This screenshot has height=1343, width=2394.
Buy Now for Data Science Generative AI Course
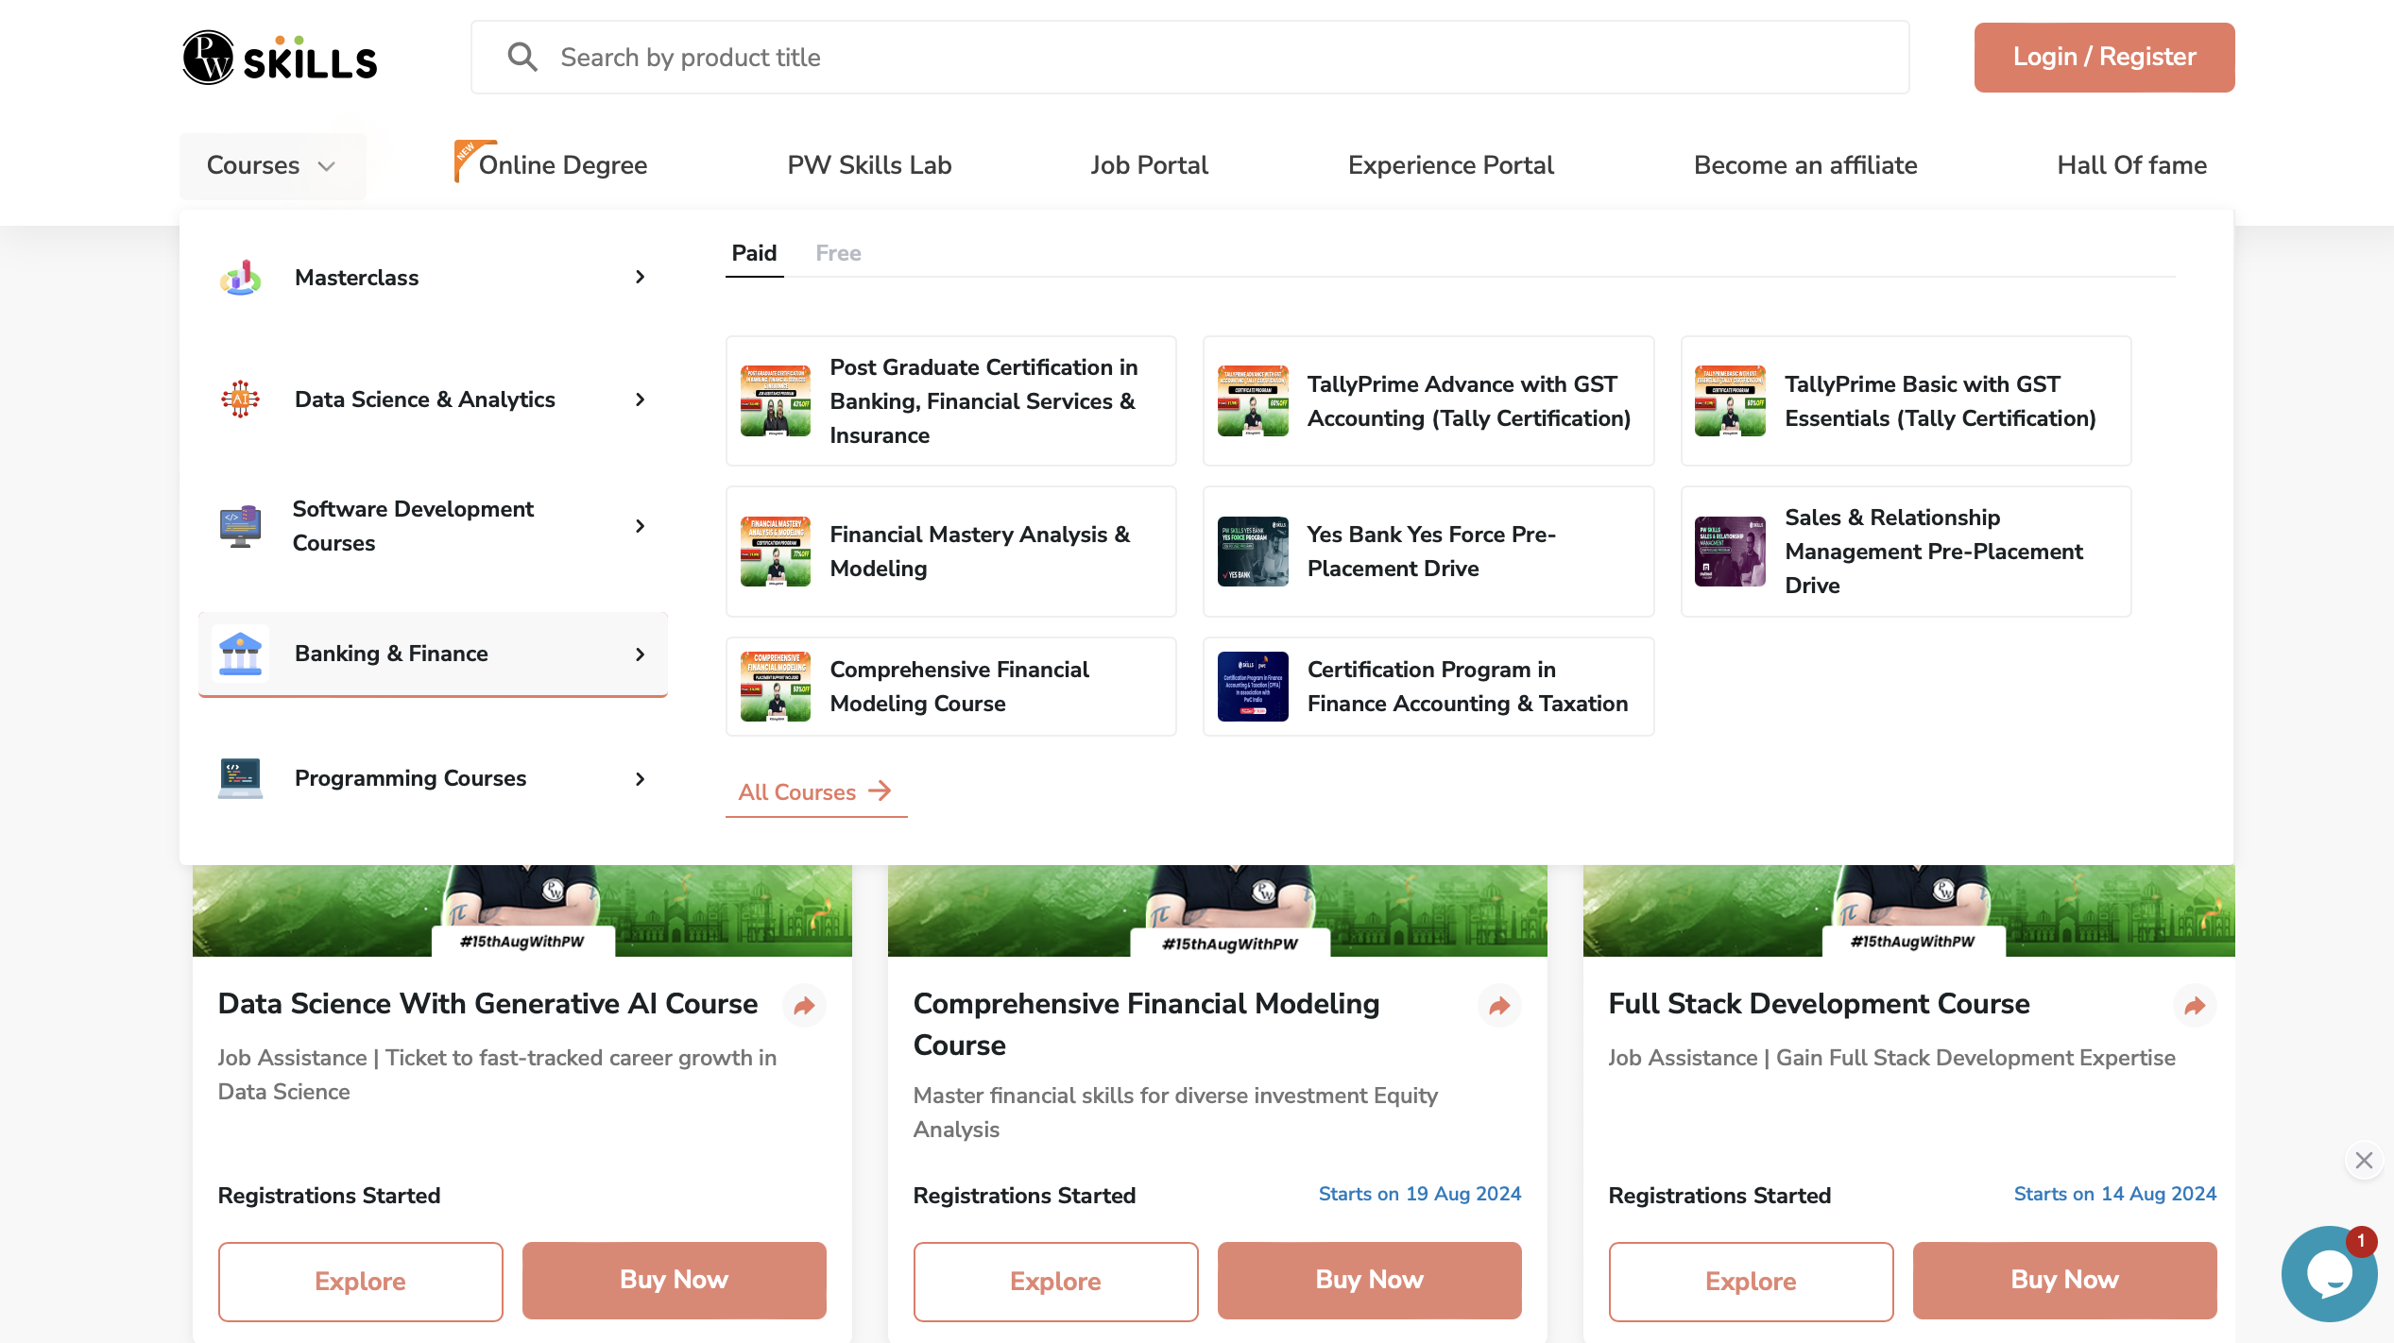[x=674, y=1280]
